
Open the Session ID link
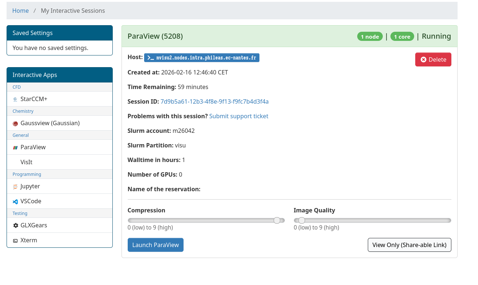coord(215,101)
